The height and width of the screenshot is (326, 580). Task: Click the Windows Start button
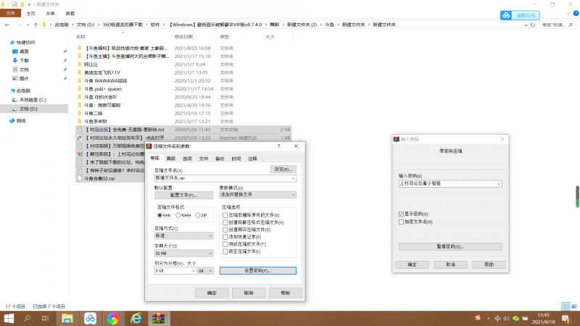pos(9,318)
